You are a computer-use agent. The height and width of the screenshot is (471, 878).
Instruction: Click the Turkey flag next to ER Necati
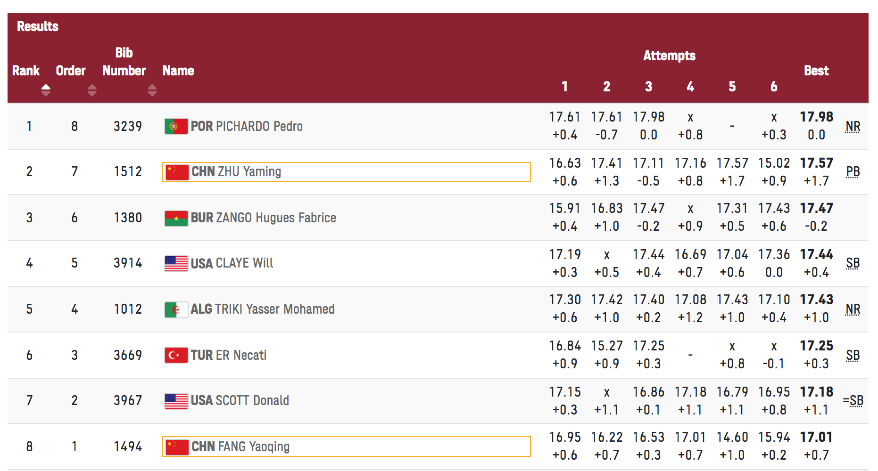(x=176, y=355)
